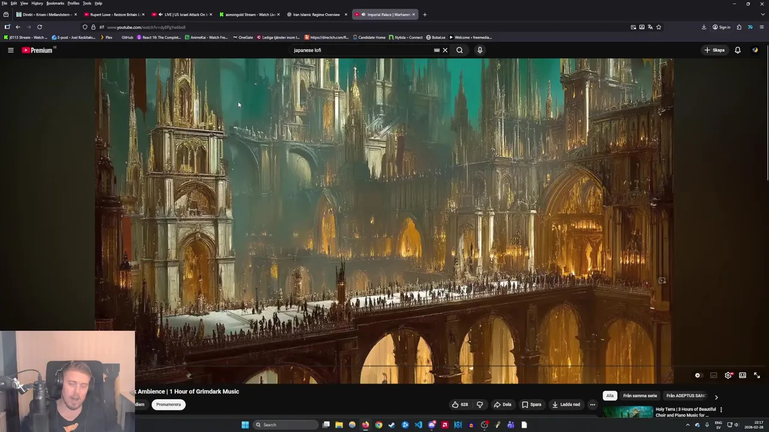Open options for the Holy Terra video

coord(721,410)
